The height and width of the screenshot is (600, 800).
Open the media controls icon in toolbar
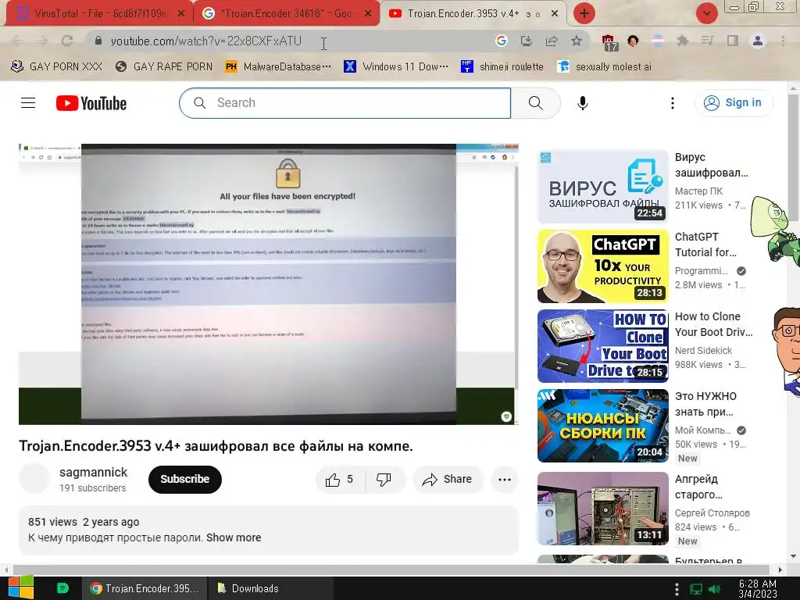[x=707, y=41]
